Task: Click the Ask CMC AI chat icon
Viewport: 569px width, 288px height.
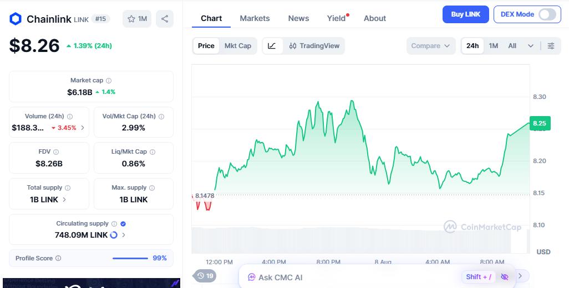Action: click(251, 277)
